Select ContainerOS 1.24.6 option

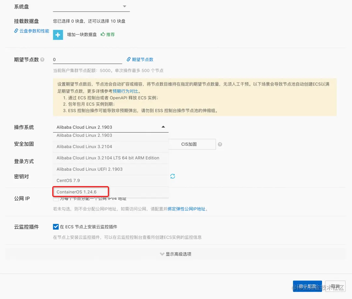pyautogui.click(x=111, y=192)
